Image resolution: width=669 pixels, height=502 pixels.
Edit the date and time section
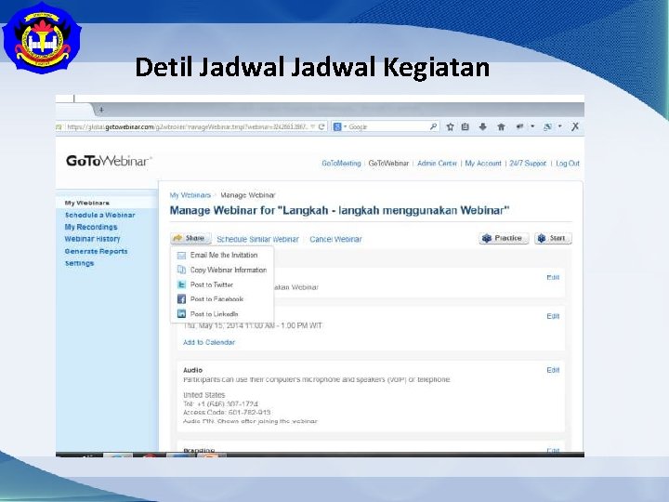pos(553,316)
